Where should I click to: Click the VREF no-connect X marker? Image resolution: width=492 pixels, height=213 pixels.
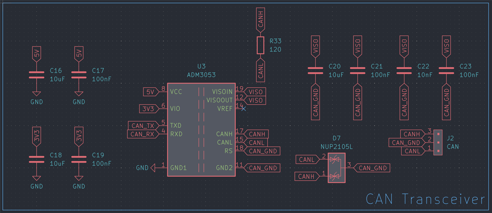244,109
